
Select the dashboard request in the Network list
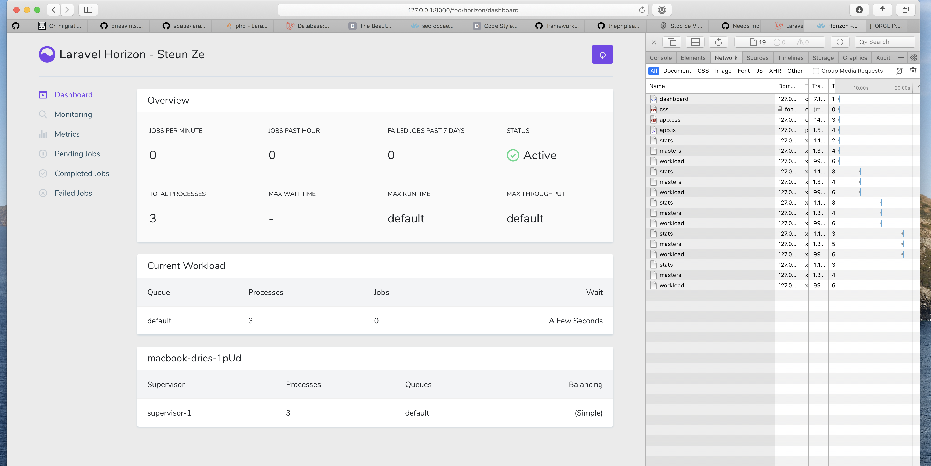tap(673, 99)
